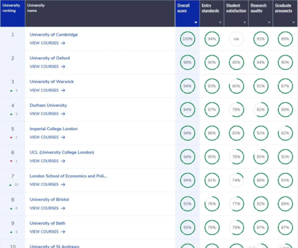The height and width of the screenshot is (248, 298).
Task: Expand Student satisfaction sort arrow
Action: tap(244, 23)
